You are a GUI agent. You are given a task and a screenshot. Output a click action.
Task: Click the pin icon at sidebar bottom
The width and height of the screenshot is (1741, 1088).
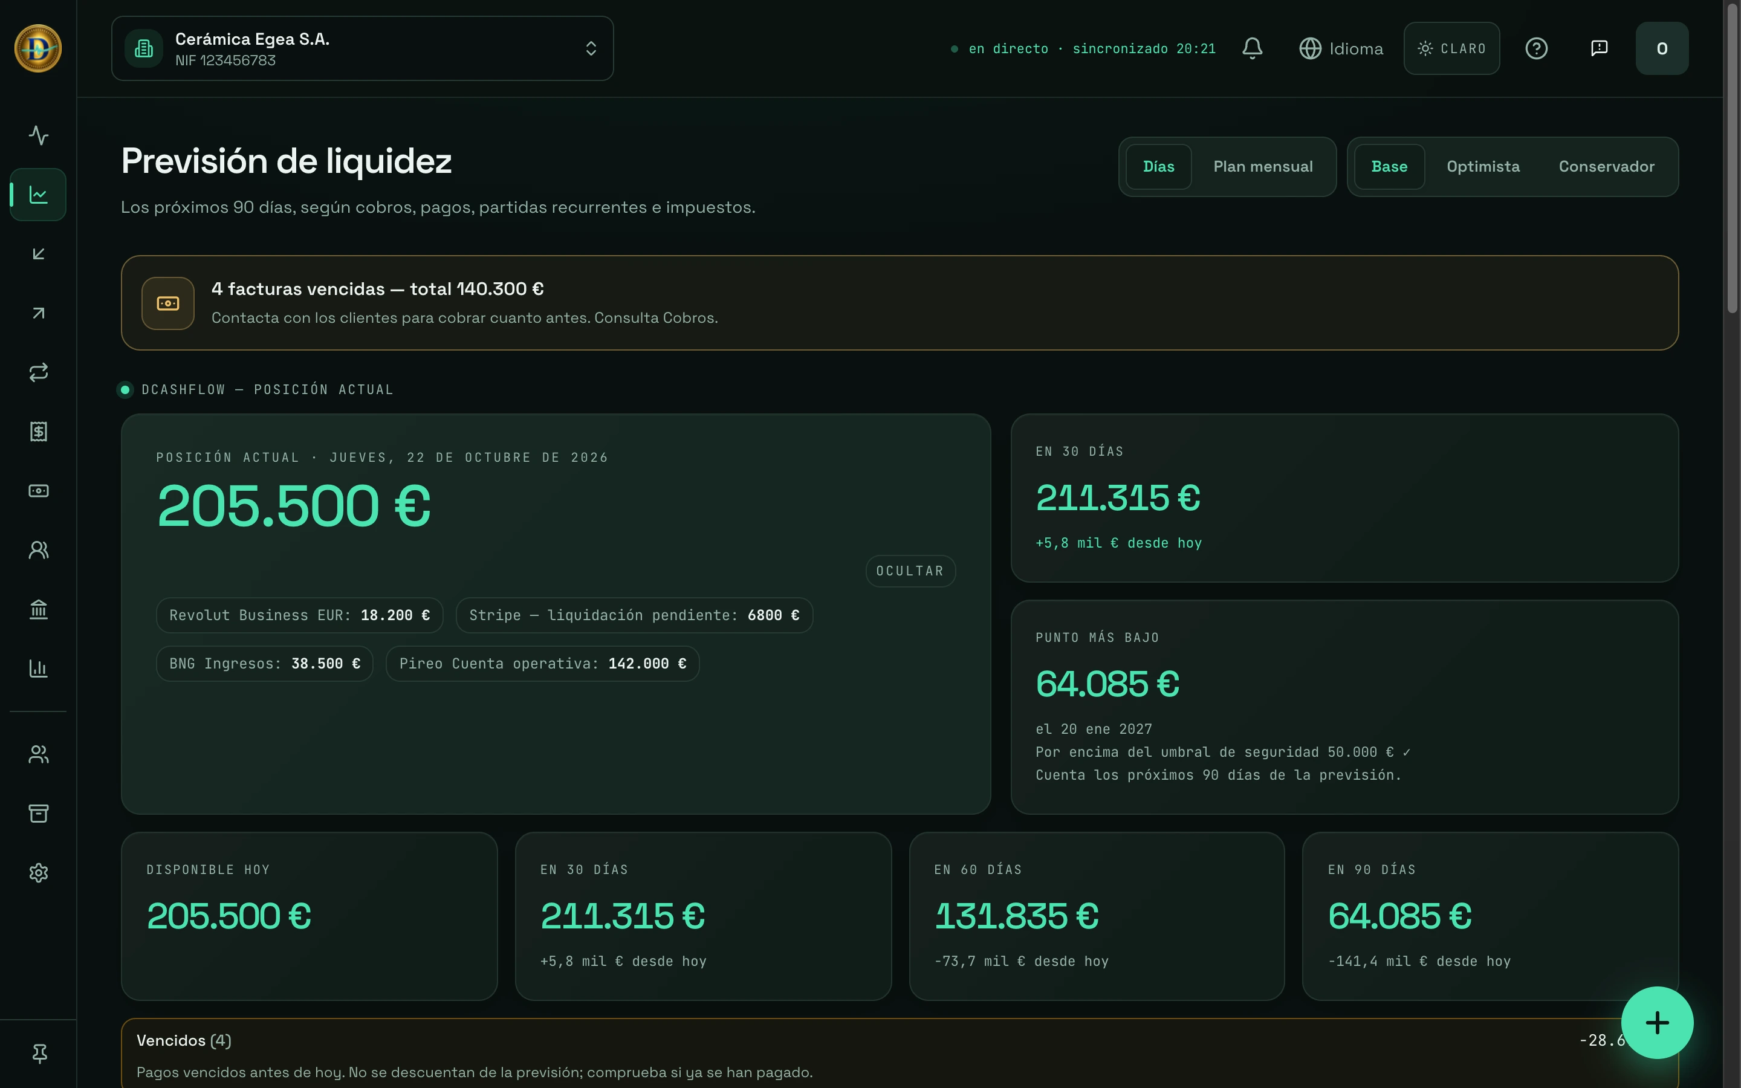click(x=39, y=1054)
